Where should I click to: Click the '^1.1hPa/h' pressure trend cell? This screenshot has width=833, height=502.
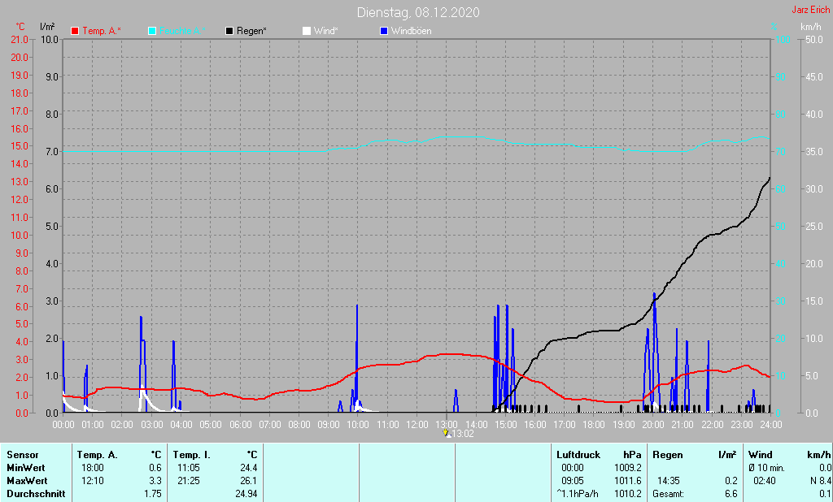click(578, 494)
